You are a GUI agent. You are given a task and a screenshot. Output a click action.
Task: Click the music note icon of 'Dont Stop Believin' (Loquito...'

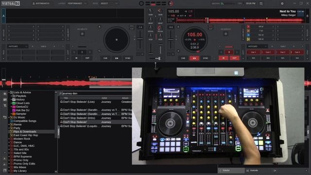[61, 126]
